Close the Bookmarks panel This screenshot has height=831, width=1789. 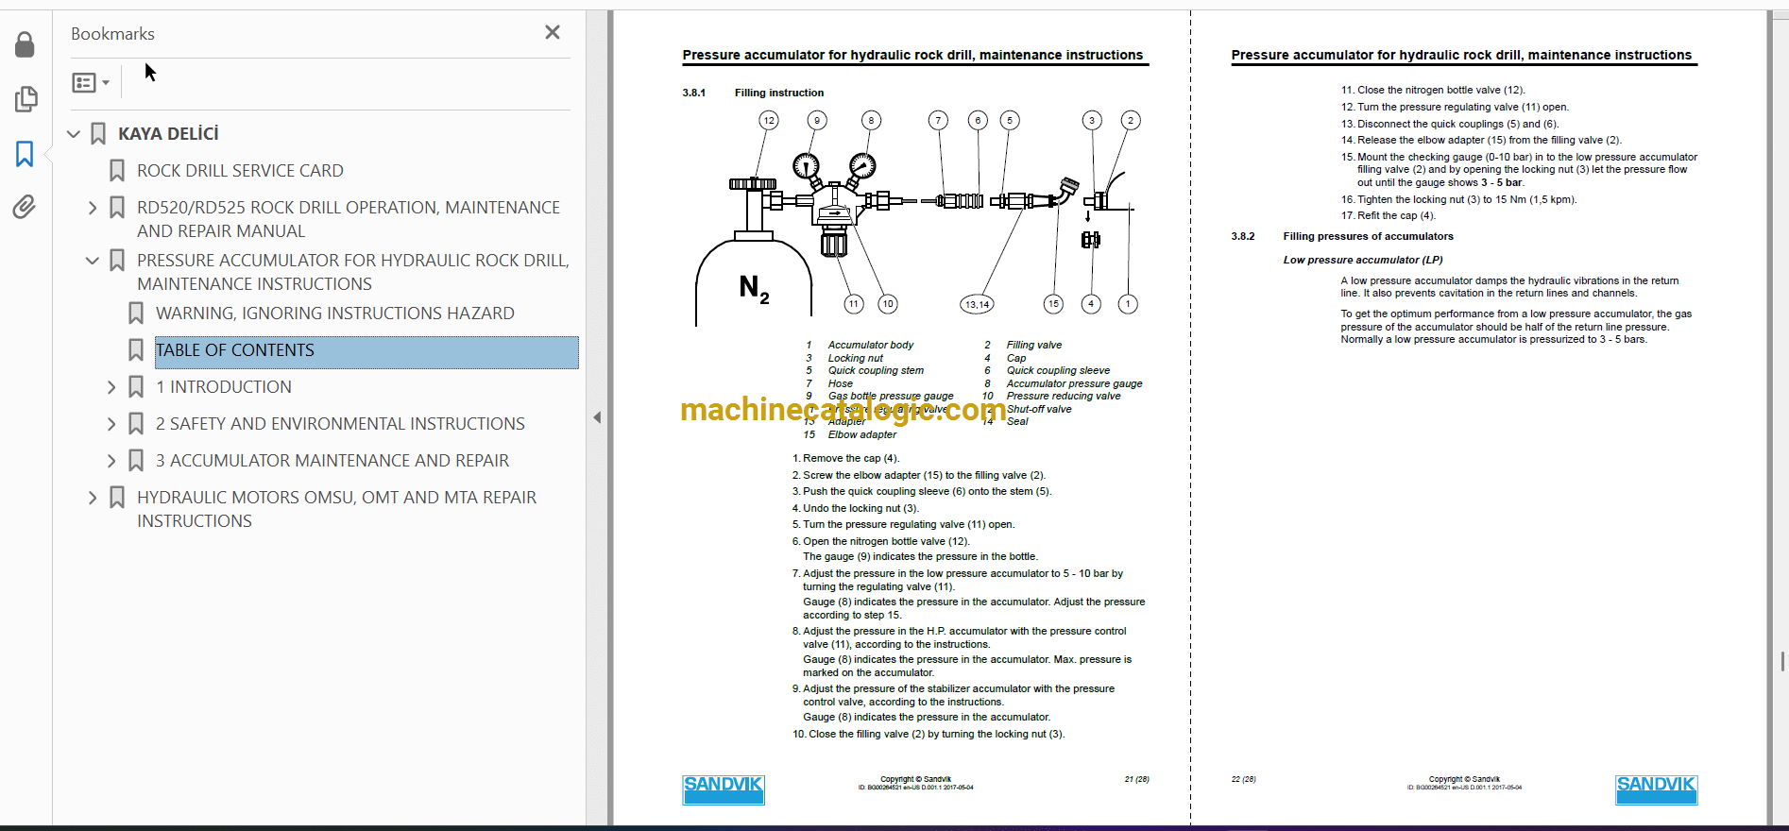pyautogui.click(x=553, y=32)
